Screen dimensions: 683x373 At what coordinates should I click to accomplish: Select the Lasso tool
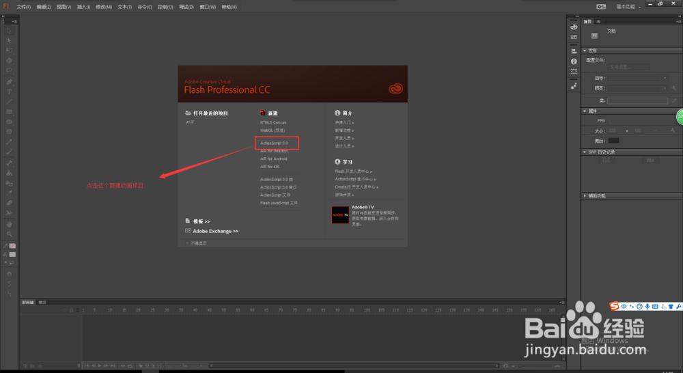tap(9, 70)
